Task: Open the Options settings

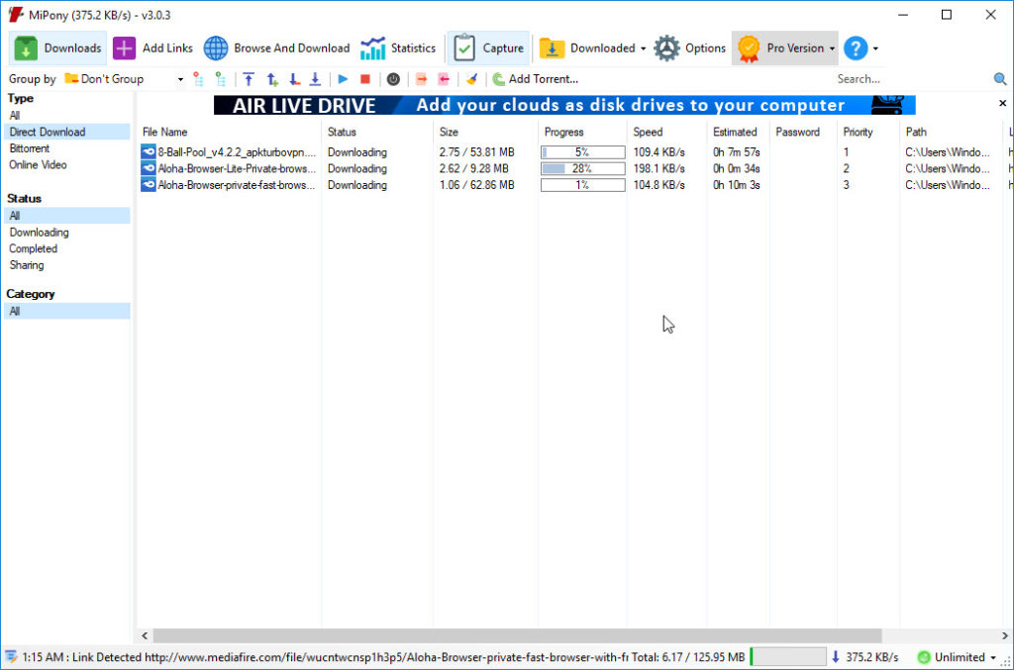Action: [x=689, y=48]
